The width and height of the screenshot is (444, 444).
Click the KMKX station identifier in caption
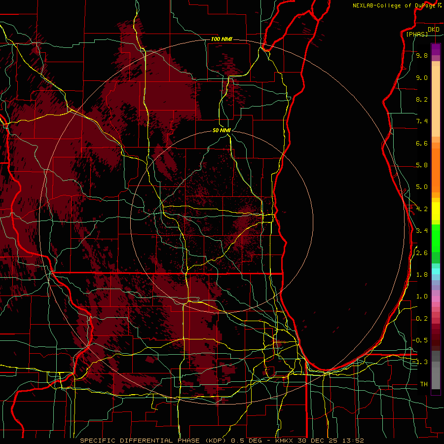point(284,441)
